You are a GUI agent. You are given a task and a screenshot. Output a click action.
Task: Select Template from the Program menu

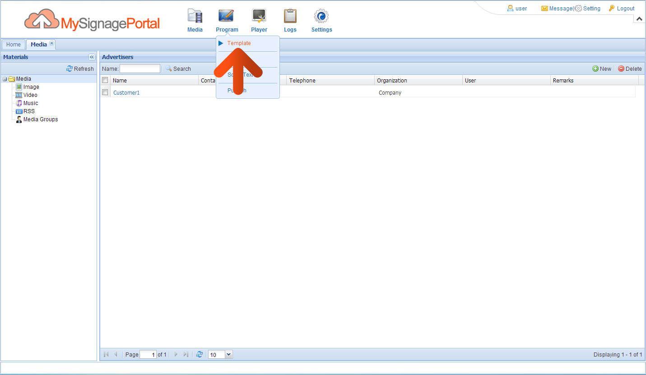click(239, 43)
